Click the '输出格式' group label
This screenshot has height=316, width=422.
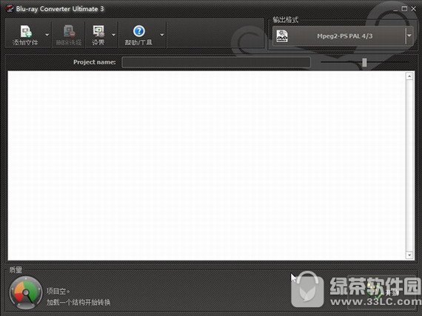tap(285, 20)
